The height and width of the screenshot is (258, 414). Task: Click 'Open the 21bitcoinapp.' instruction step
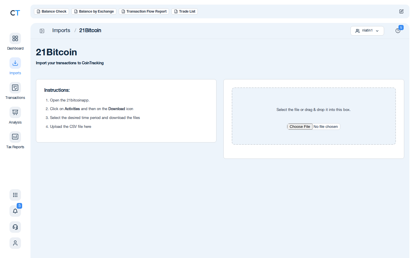[70, 100]
